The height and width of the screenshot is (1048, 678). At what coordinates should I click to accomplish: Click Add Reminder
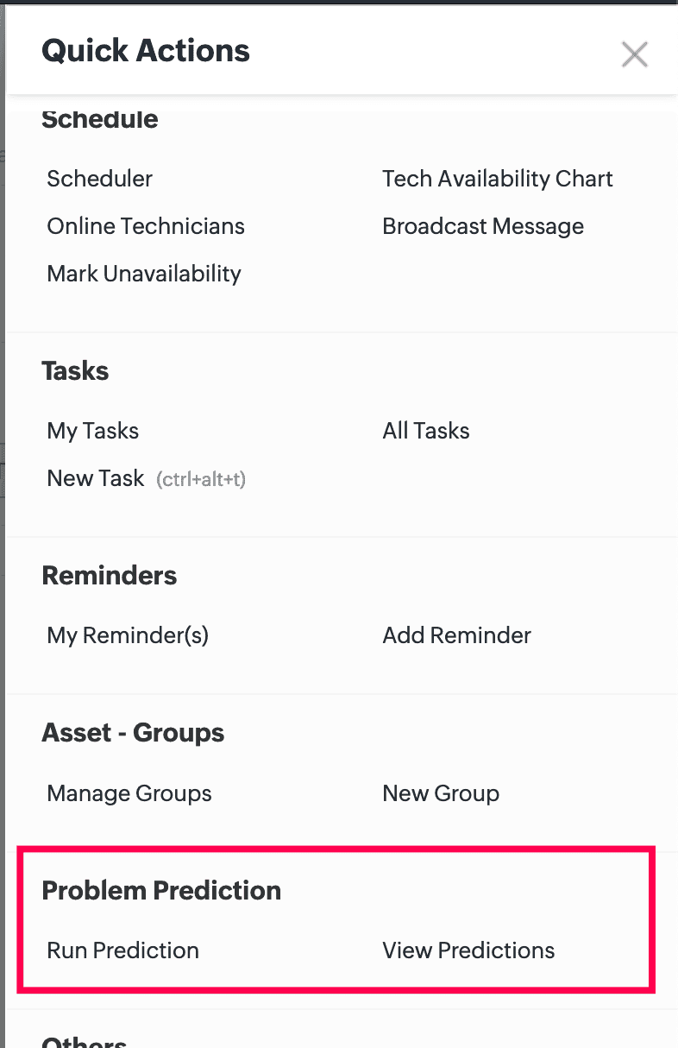[x=456, y=635]
